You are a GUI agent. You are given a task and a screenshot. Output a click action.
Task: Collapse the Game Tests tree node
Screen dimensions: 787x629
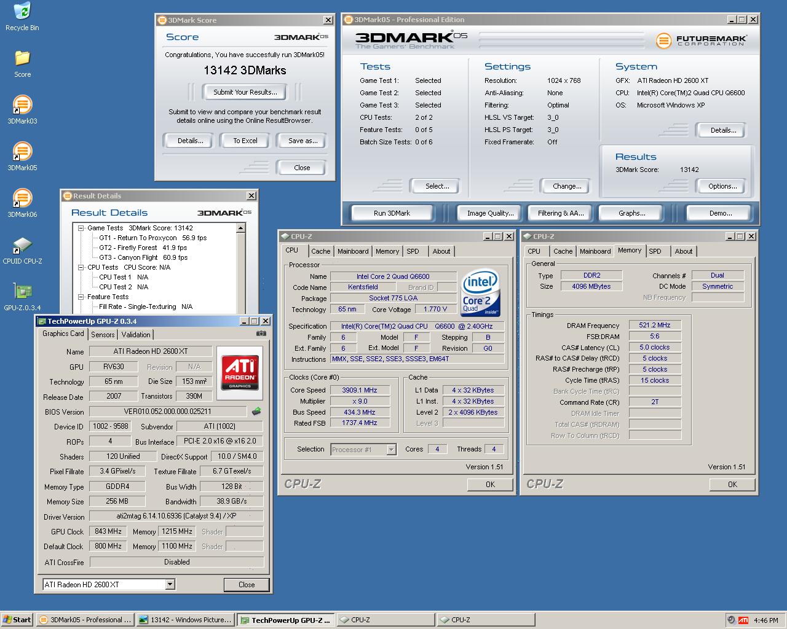pyautogui.click(x=81, y=228)
